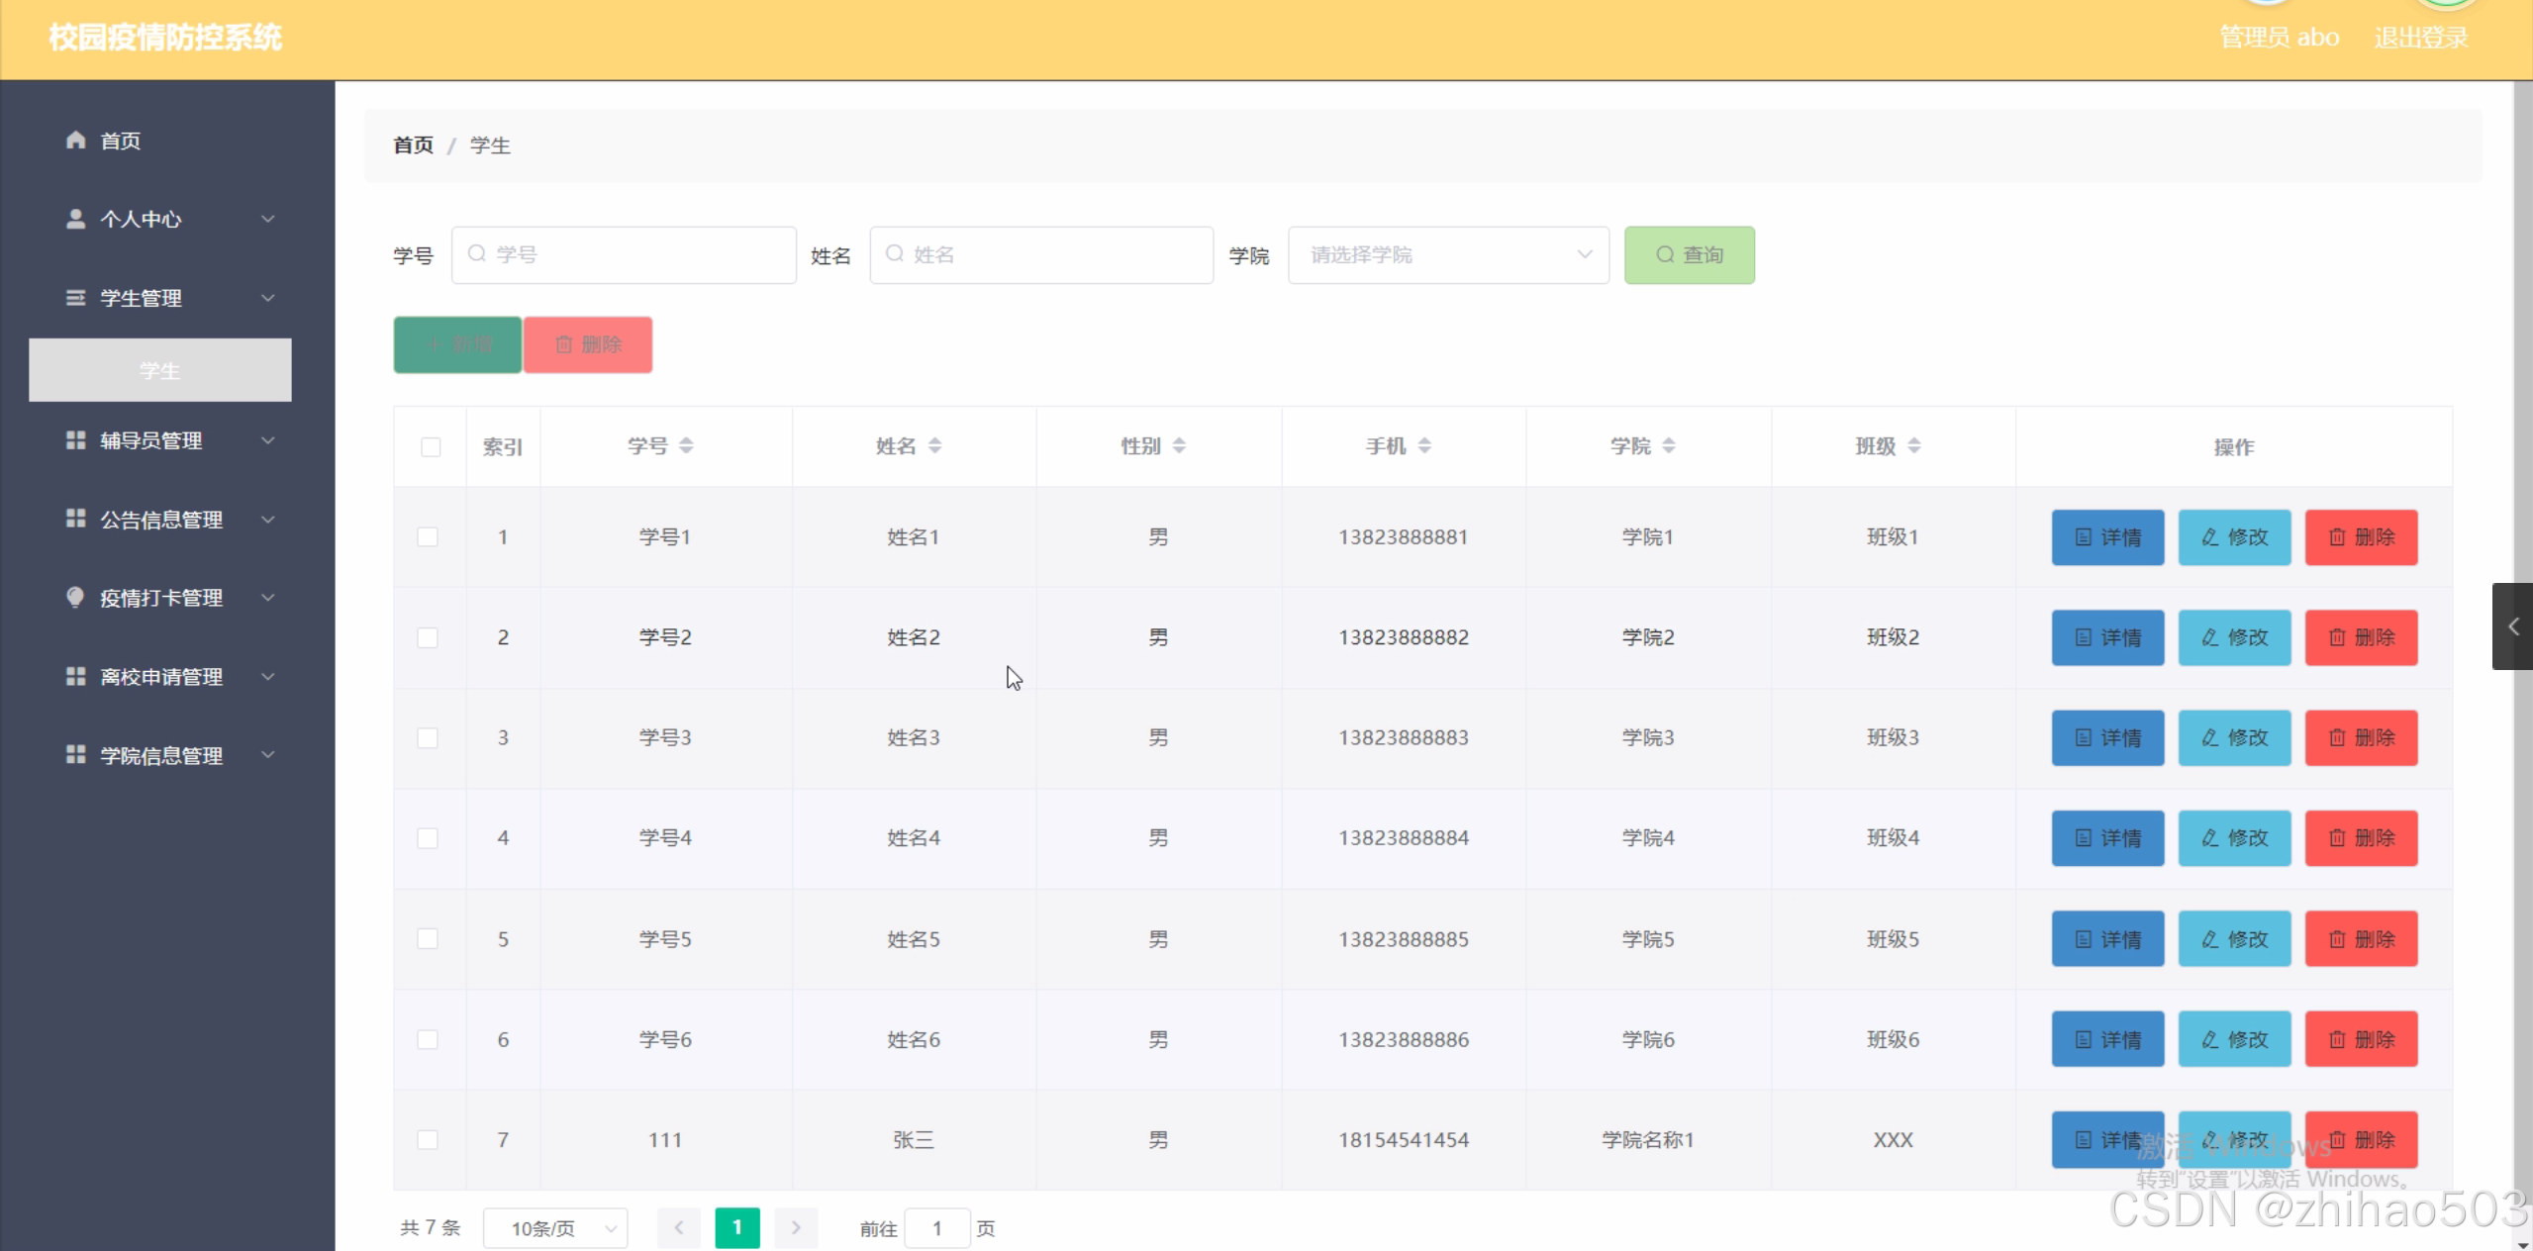Click the sort arrows on 手机 column
The width and height of the screenshot is (2533, 1251).
point(1424,446)
